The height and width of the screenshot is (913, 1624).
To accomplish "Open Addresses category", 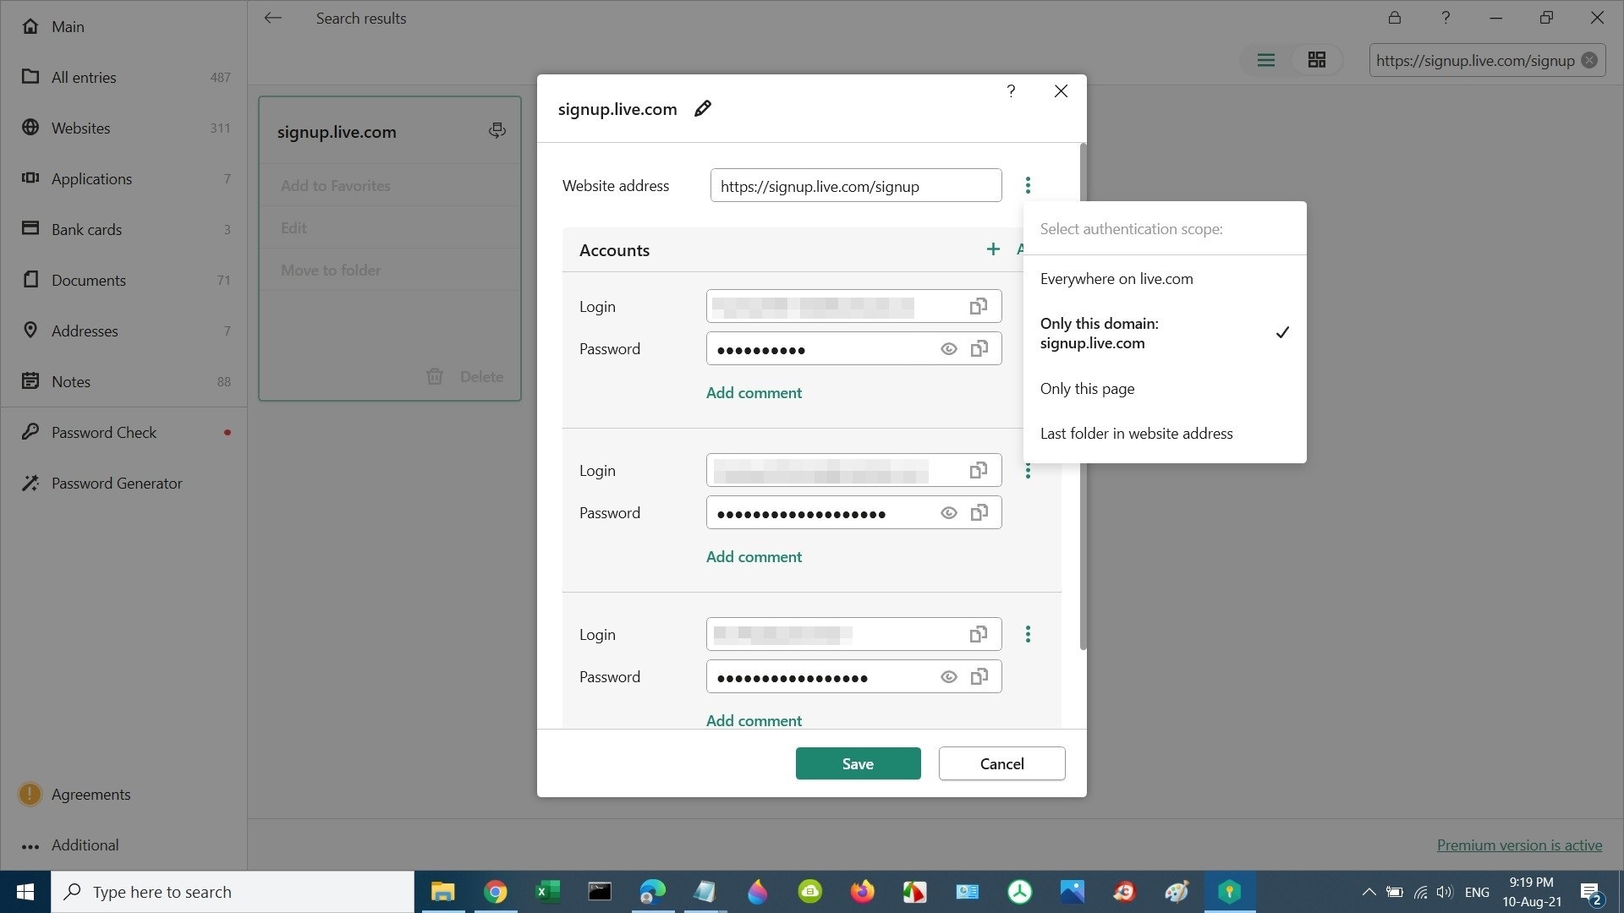I will [x=123, y=331].
